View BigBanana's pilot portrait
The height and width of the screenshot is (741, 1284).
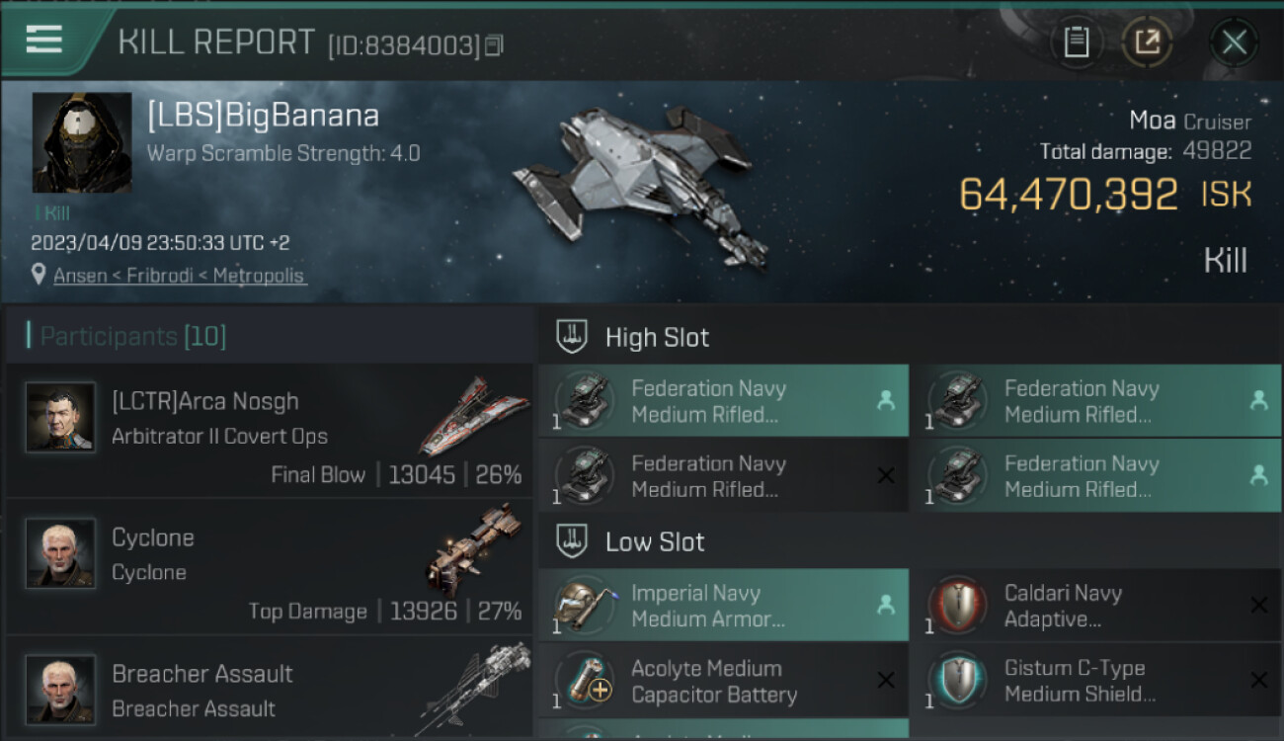pyautogui.click(x=82, y=142)
